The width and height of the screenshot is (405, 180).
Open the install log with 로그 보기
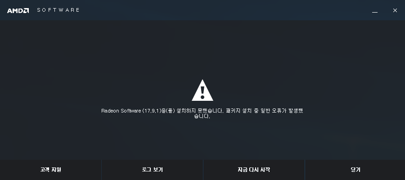[x=153, y=170]
